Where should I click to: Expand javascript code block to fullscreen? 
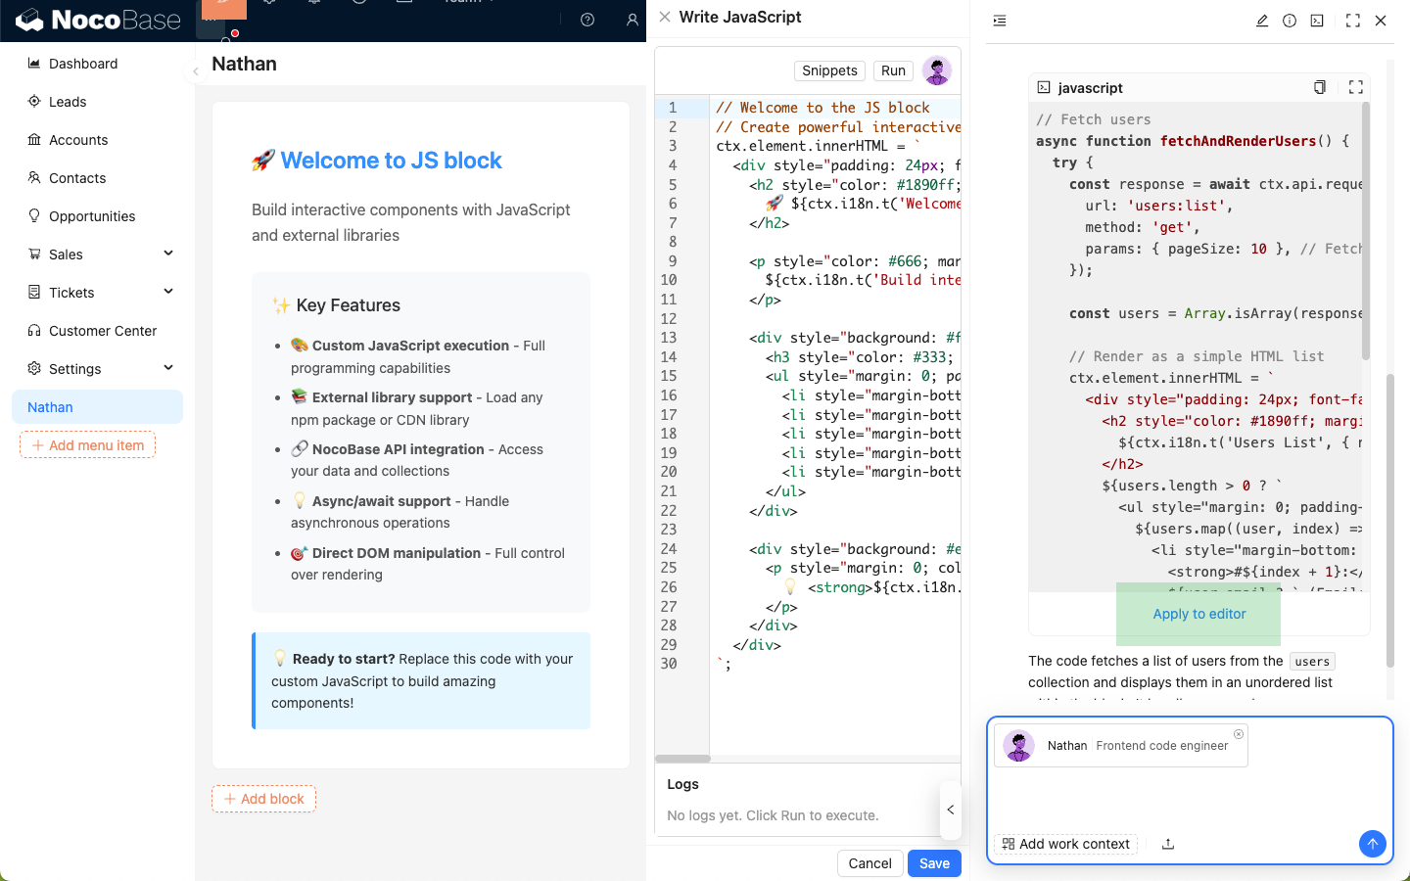tap(1356, 87)
